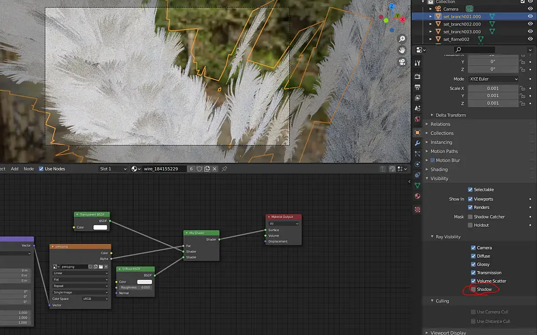
Task: Enable the Shadow Catcher mask checkbox
Action: pyautogui.click(x=470, y=217)
